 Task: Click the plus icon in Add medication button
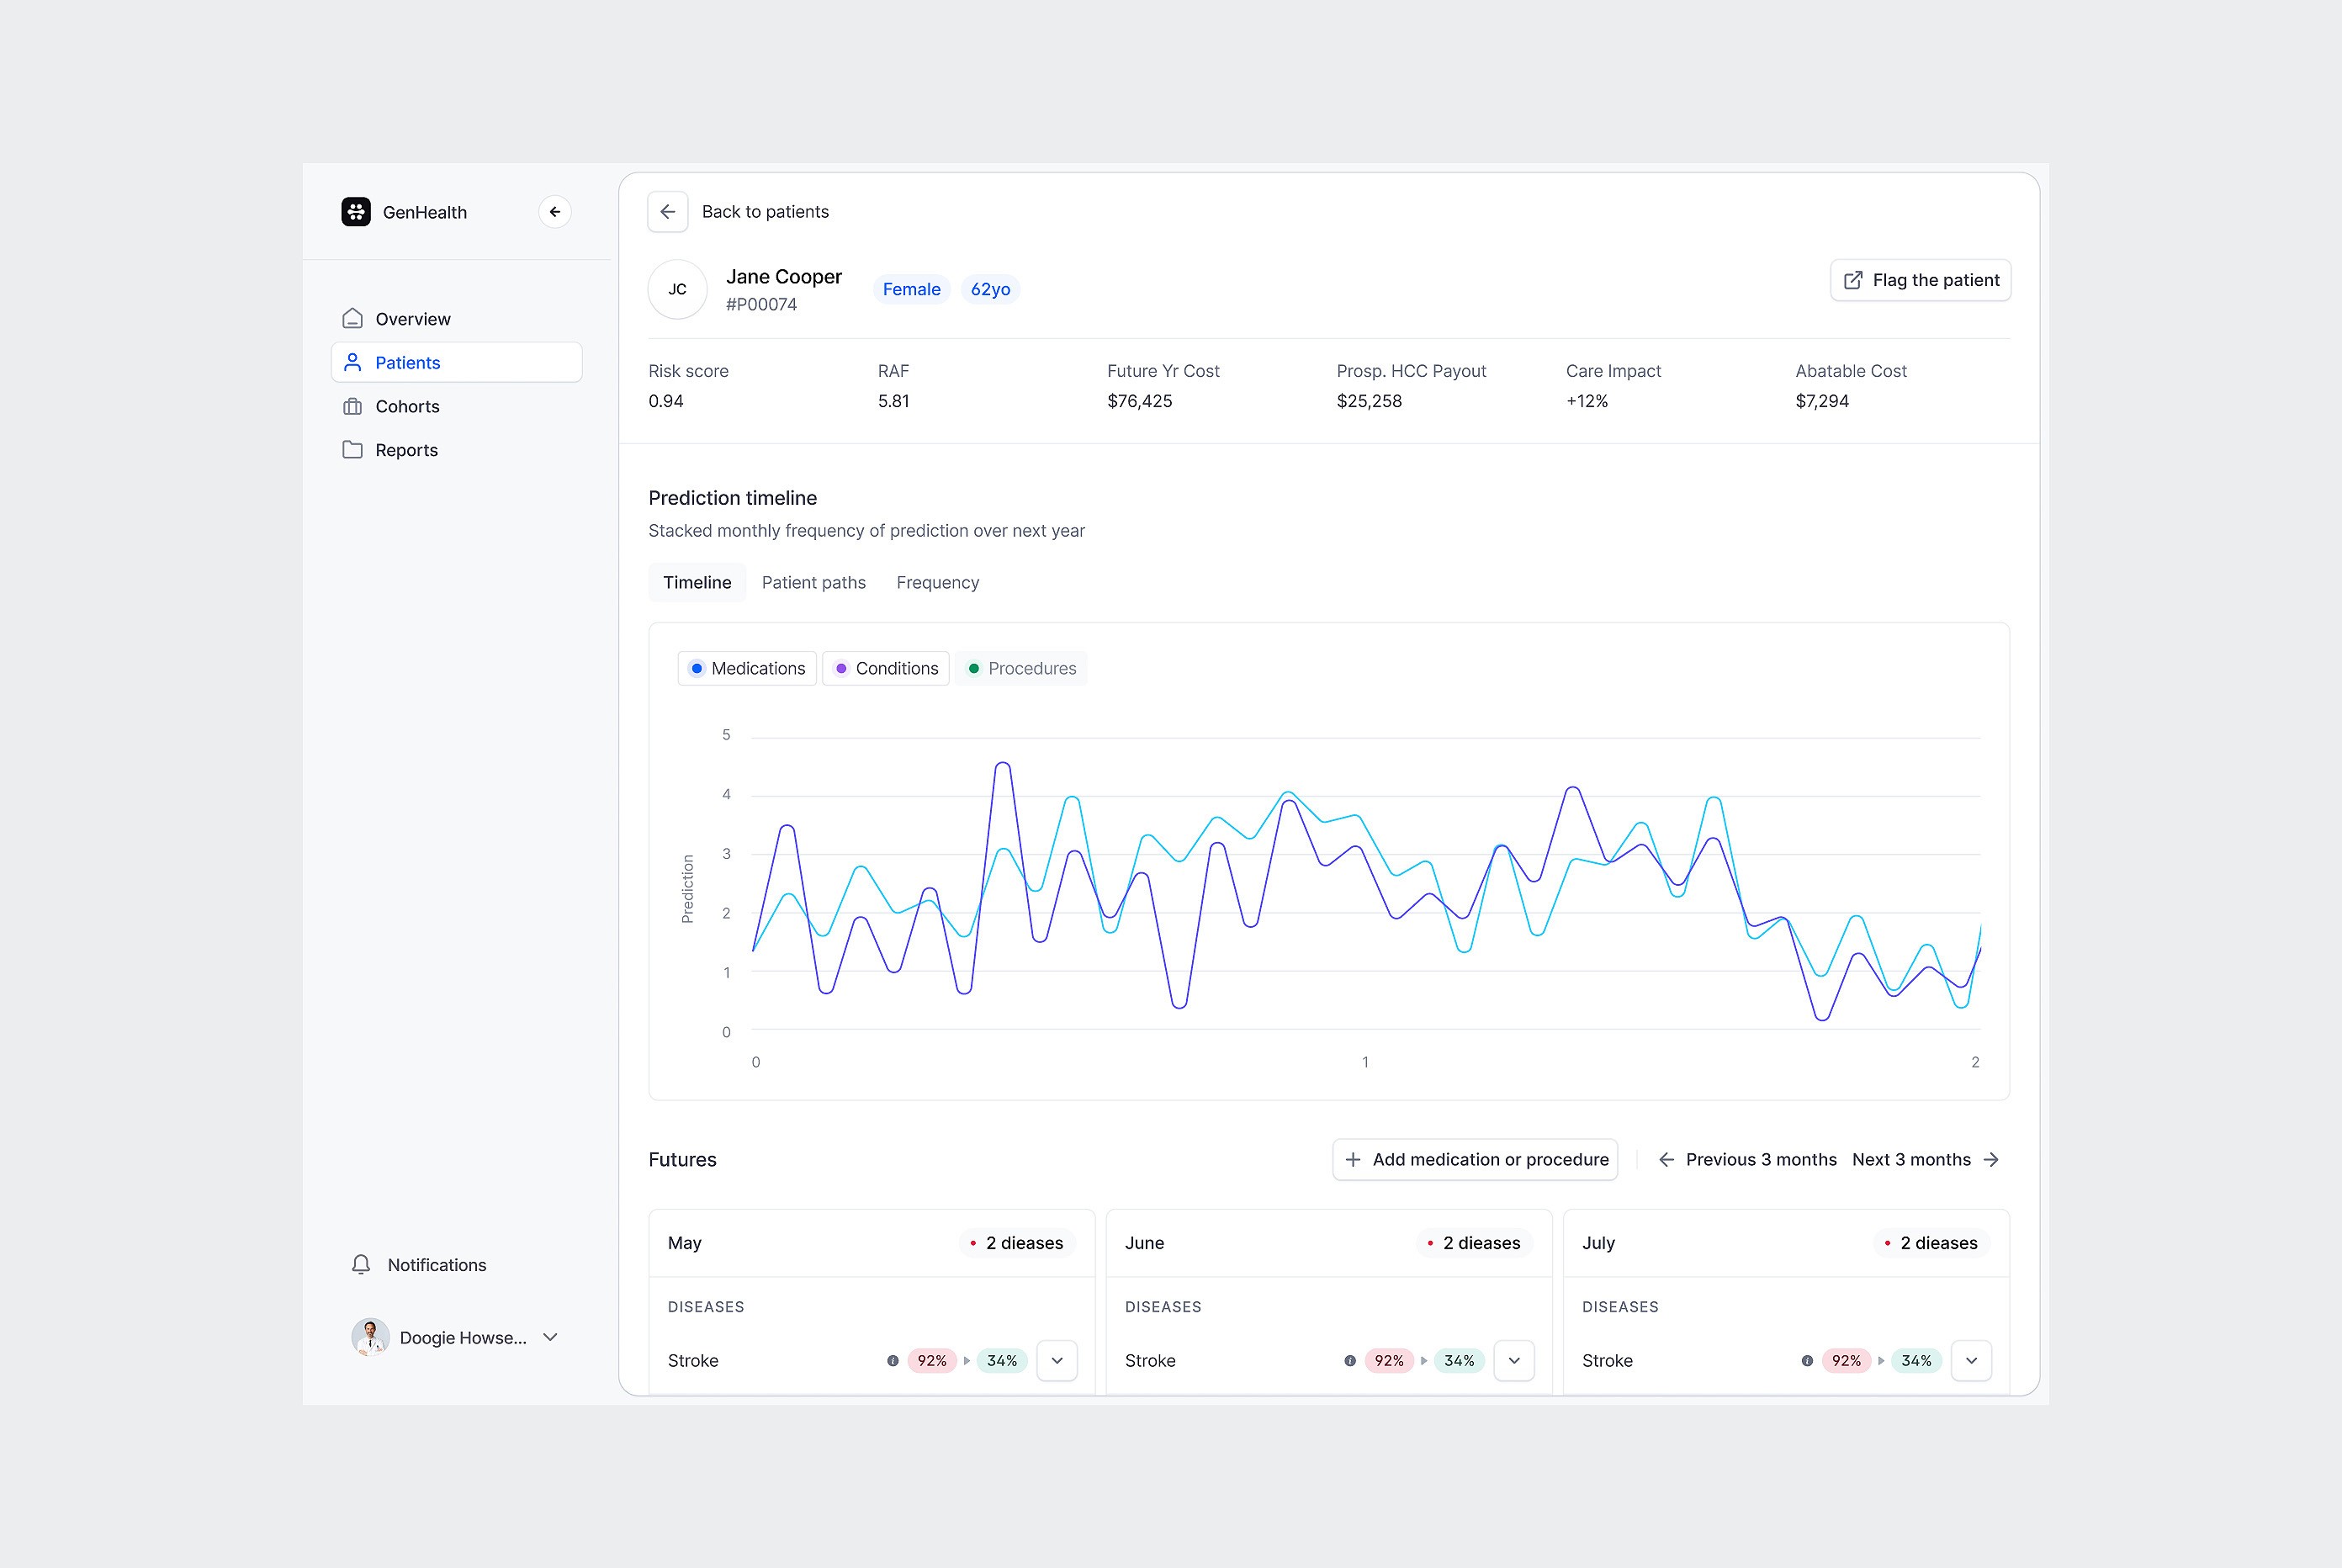point(1353,1159)
